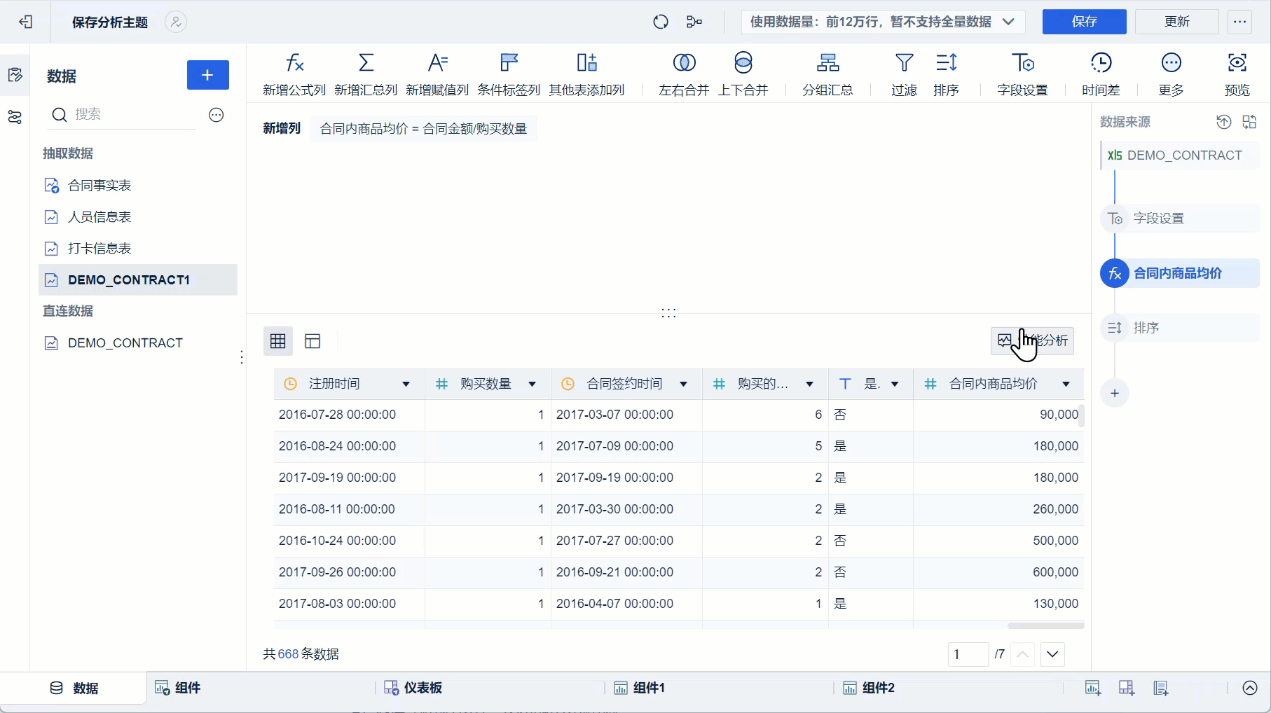This screenshot has height=713, width=1271.
Task: Open the 注册时间 column dropdown arrow
Action: click(x=406, y=384)
